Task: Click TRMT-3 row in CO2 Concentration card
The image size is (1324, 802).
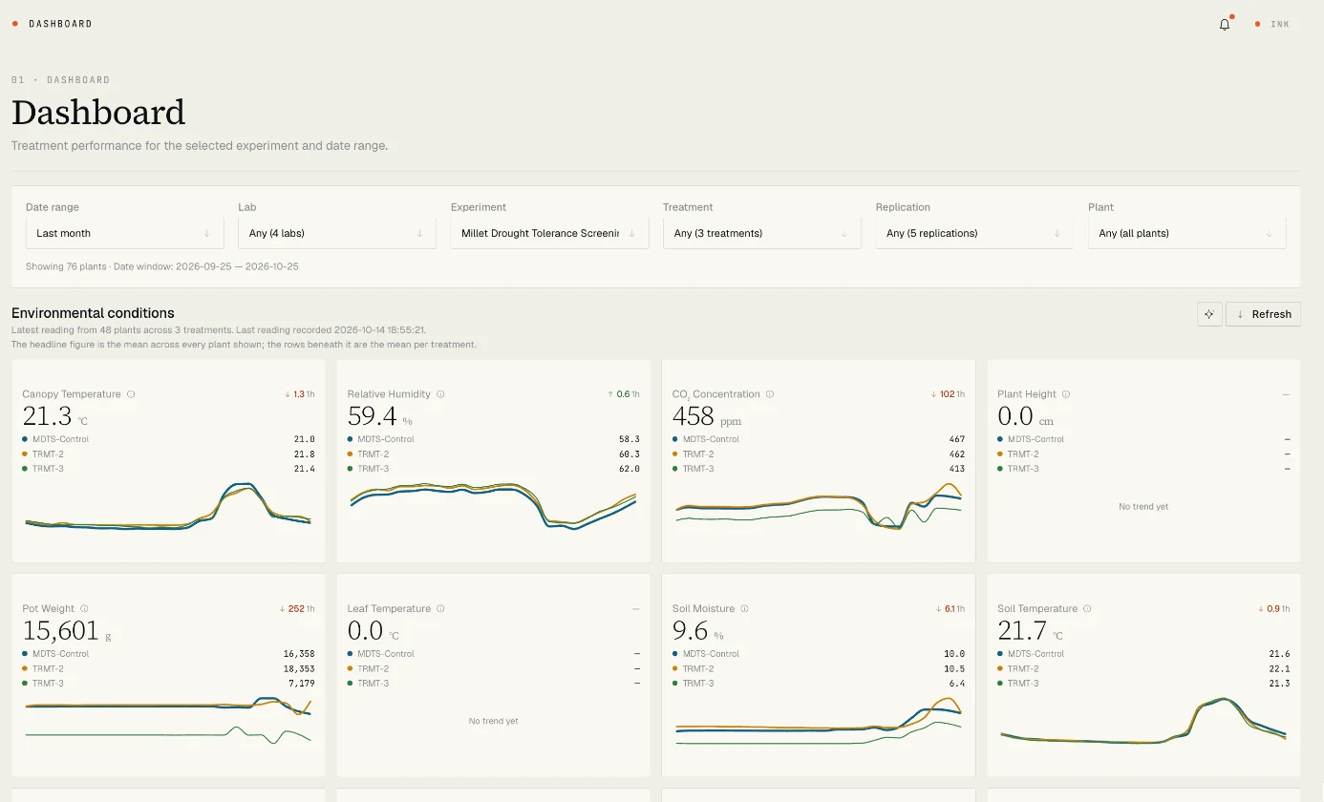Action: [819, 469]
